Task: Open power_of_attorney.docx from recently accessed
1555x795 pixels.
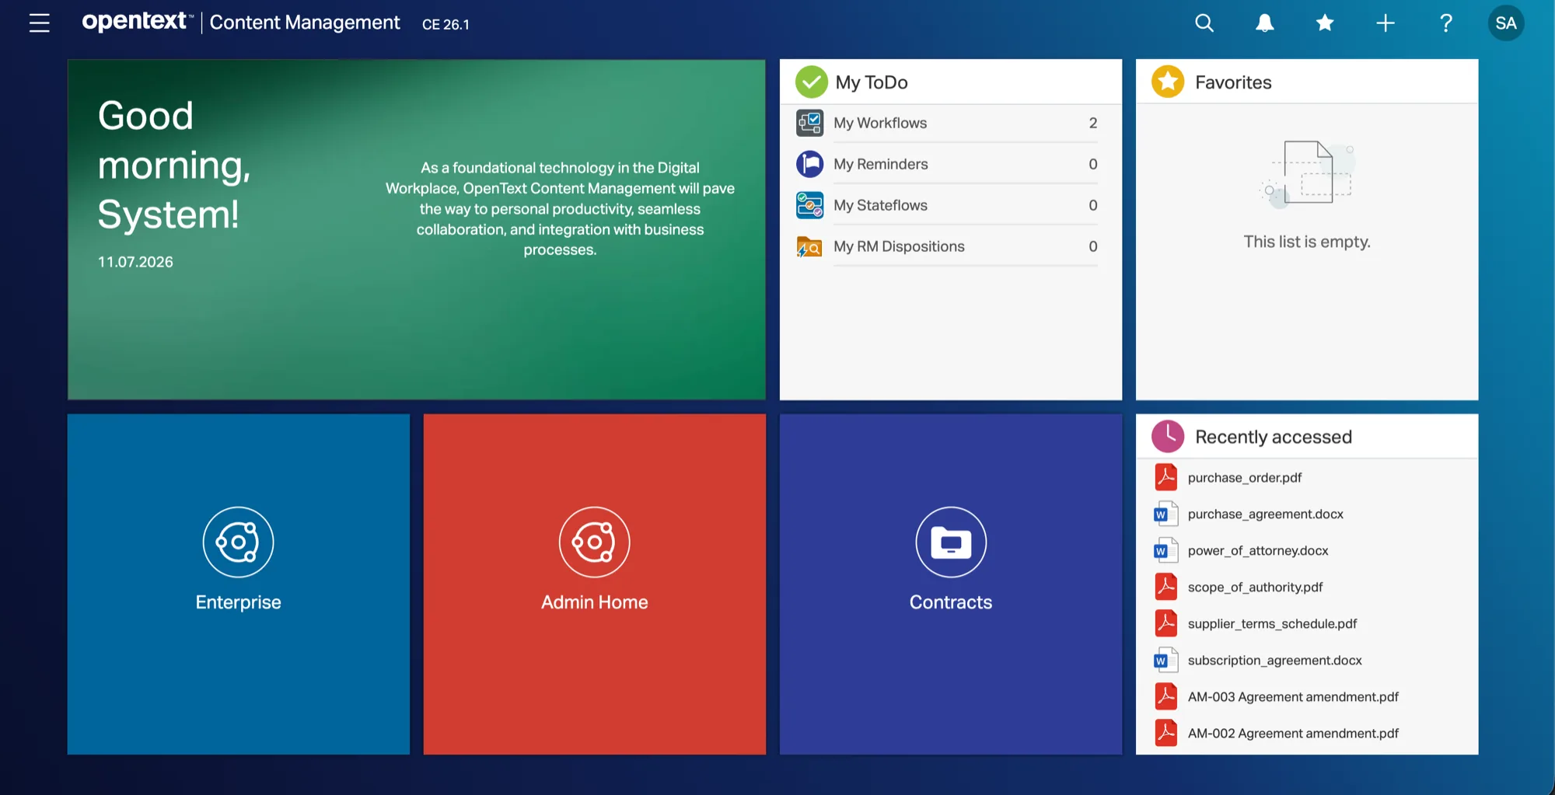Action: (1258, 550)
